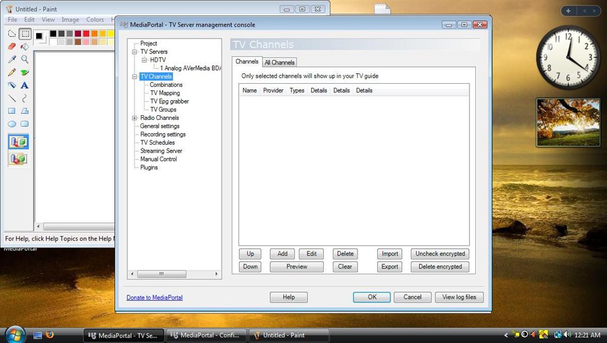Choose the Line tool in Paint
The width and height of the screenshot is (607, 343).
[12, 98]
